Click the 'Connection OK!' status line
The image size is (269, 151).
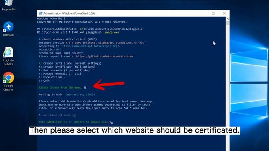pyautogui.click(x=50, y=49)
